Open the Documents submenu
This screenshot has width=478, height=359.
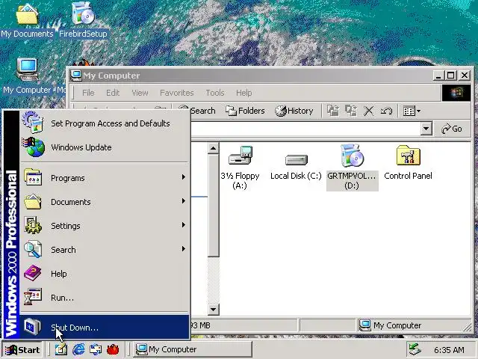click(x=105, y=202)
